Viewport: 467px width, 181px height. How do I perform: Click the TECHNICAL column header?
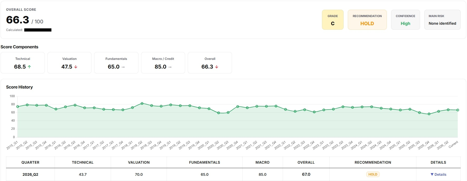click(83, 162)
